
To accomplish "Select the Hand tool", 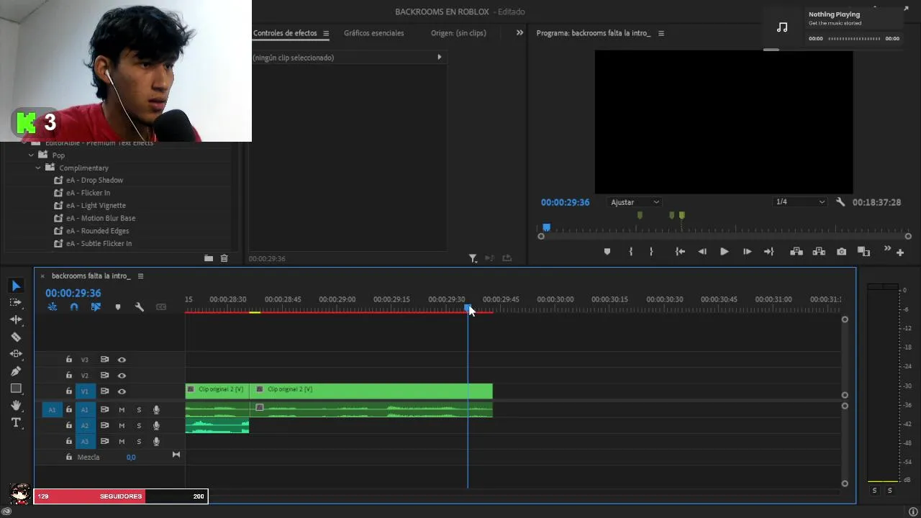I will pyautogui.click(x=16, y=406).
